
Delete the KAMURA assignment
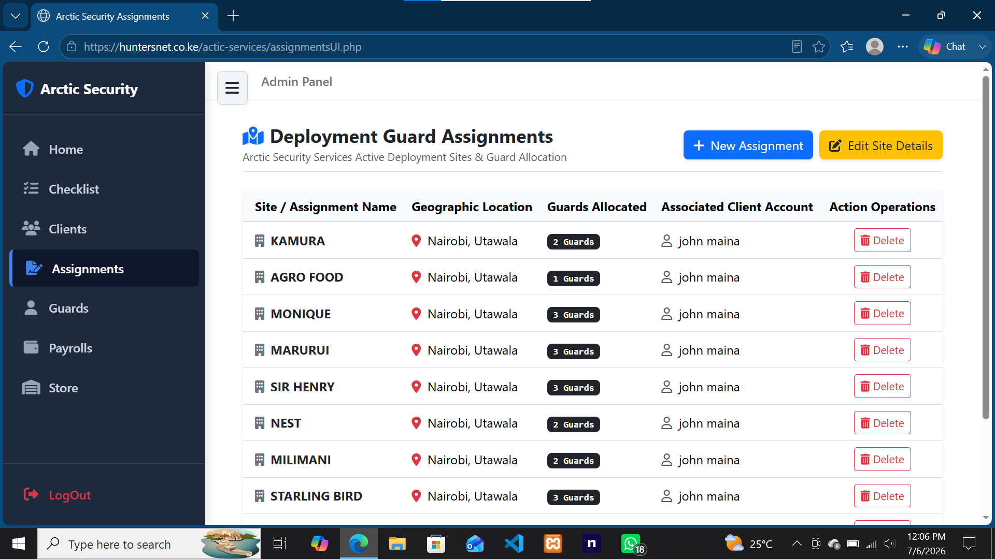click(882, 240)
